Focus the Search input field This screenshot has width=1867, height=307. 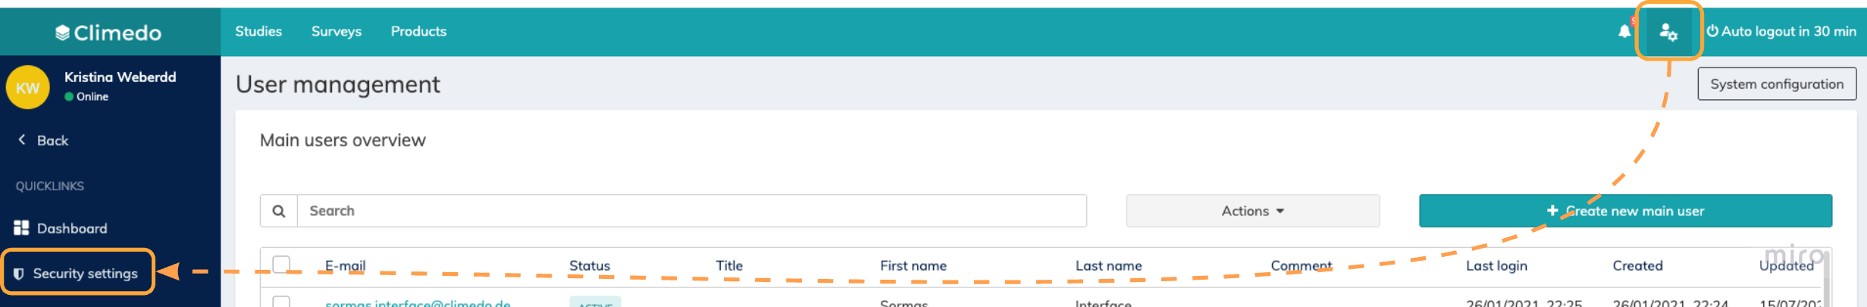[691, 211]
